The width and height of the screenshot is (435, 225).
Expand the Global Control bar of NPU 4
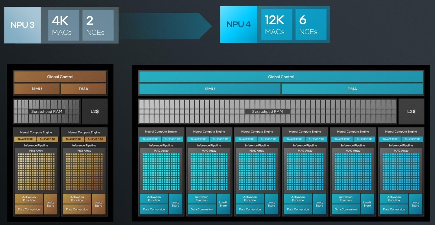(x=281, y=77)
